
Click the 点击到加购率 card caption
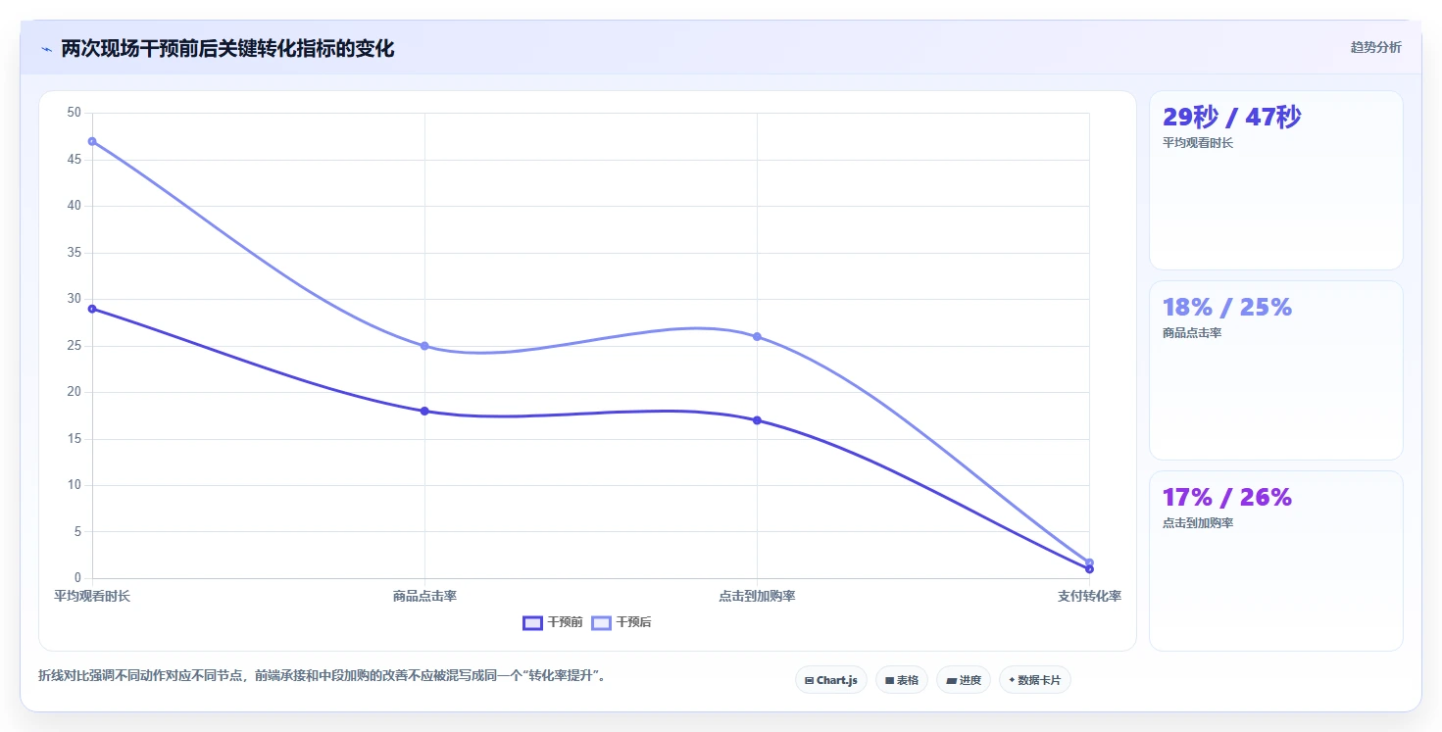(1198, 523)
